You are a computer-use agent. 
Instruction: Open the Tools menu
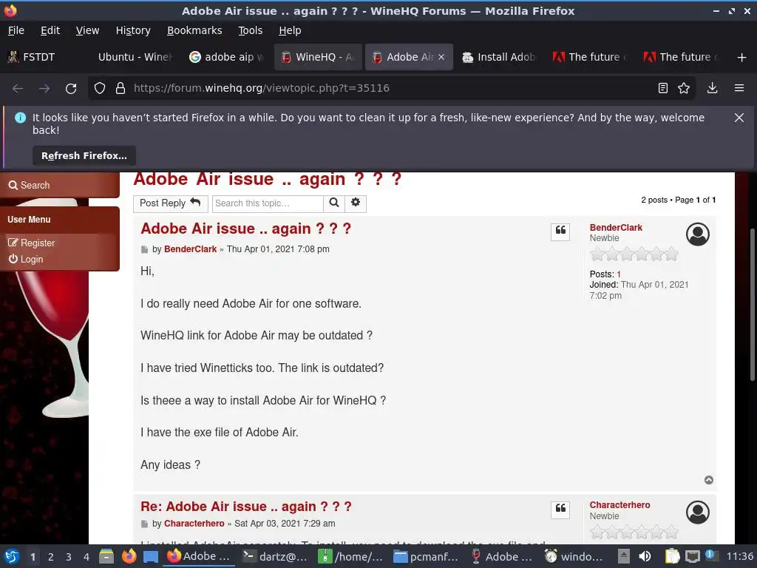click(250, 30)
